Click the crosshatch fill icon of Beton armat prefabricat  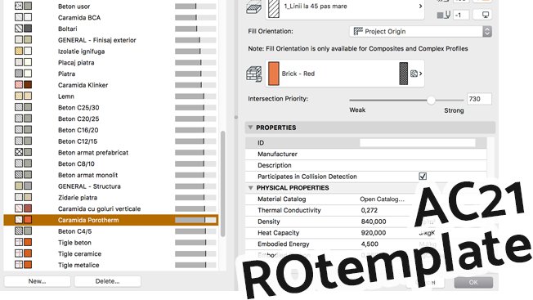point(19,152)
